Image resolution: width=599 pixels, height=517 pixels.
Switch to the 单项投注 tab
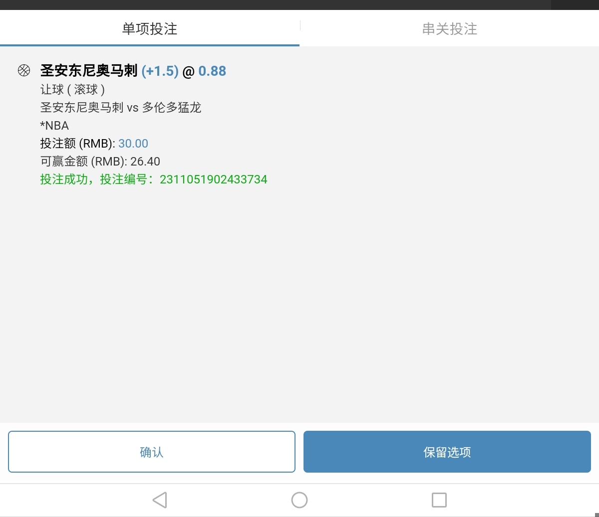150,28
